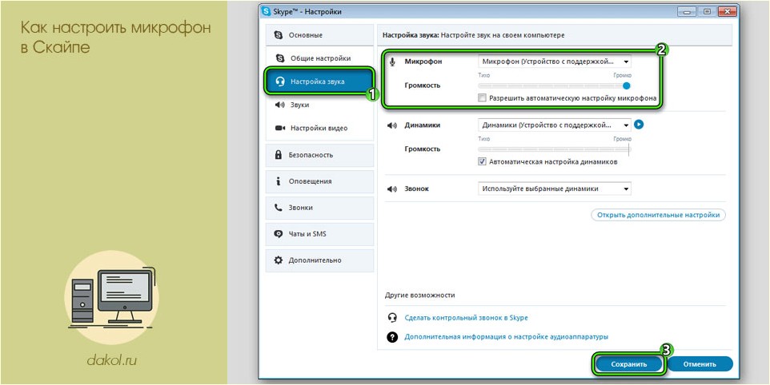
Task: Click the headset icon on Настройка звука
Action: point(280,81)
